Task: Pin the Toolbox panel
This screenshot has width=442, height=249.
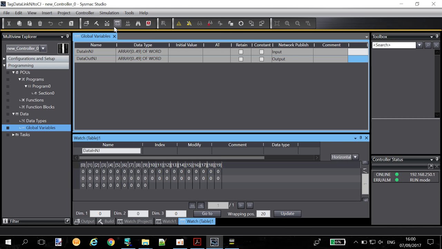Action: 437,36
